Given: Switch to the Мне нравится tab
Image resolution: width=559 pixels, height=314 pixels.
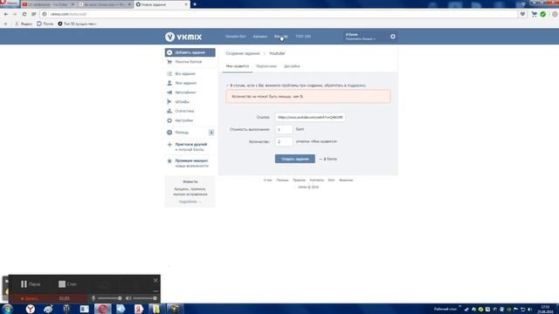Looking at the screenshot, I should (x=238, y=66).
